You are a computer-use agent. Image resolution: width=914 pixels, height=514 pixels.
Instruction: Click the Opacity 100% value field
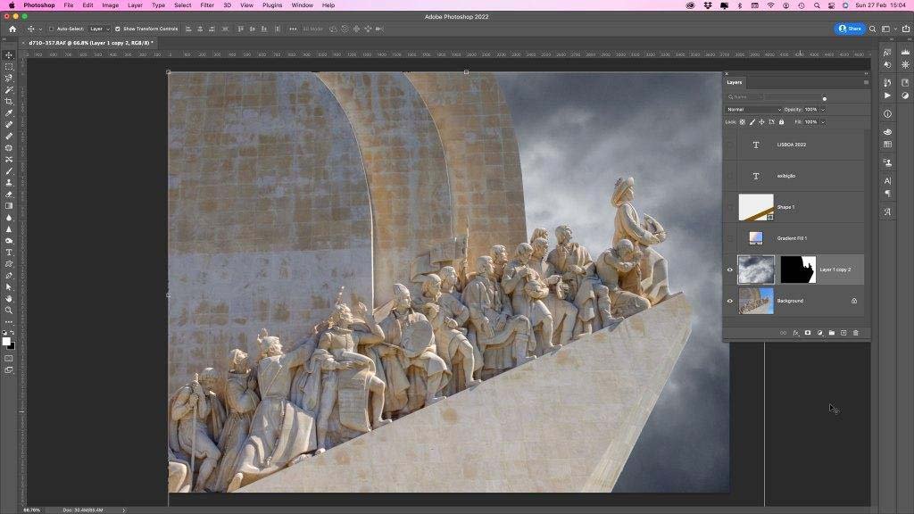pyautogui.click(x=810, y=110)
